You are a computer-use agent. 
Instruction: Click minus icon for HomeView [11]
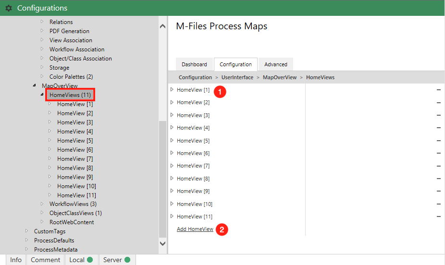click(438, 217)
